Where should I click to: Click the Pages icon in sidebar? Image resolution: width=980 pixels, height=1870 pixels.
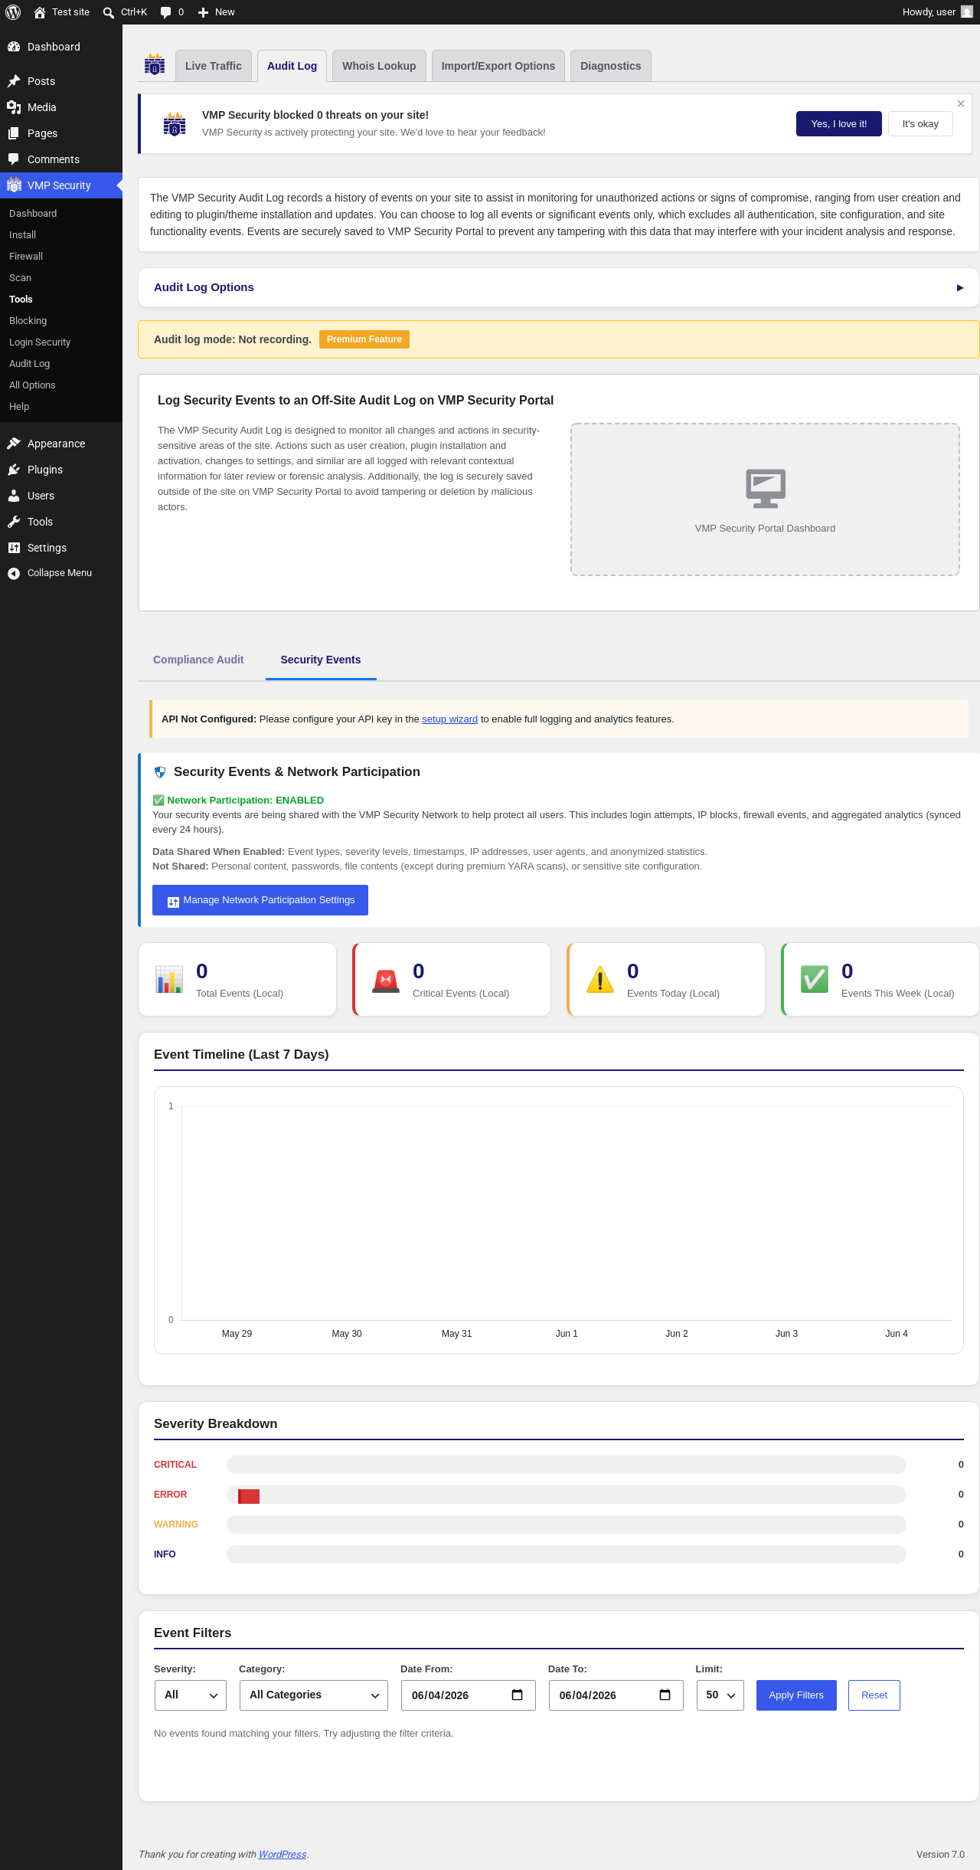(14, 133)
